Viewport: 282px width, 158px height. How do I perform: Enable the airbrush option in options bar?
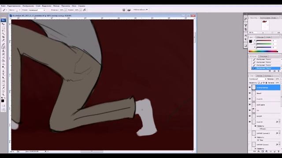pos(84,10)
